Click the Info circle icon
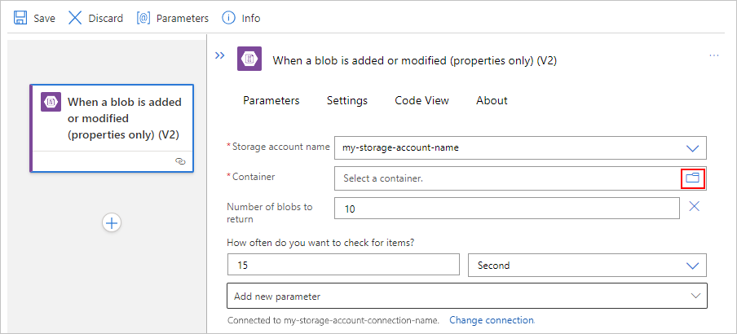The image size is (737, 334). [x=229, y=18]
